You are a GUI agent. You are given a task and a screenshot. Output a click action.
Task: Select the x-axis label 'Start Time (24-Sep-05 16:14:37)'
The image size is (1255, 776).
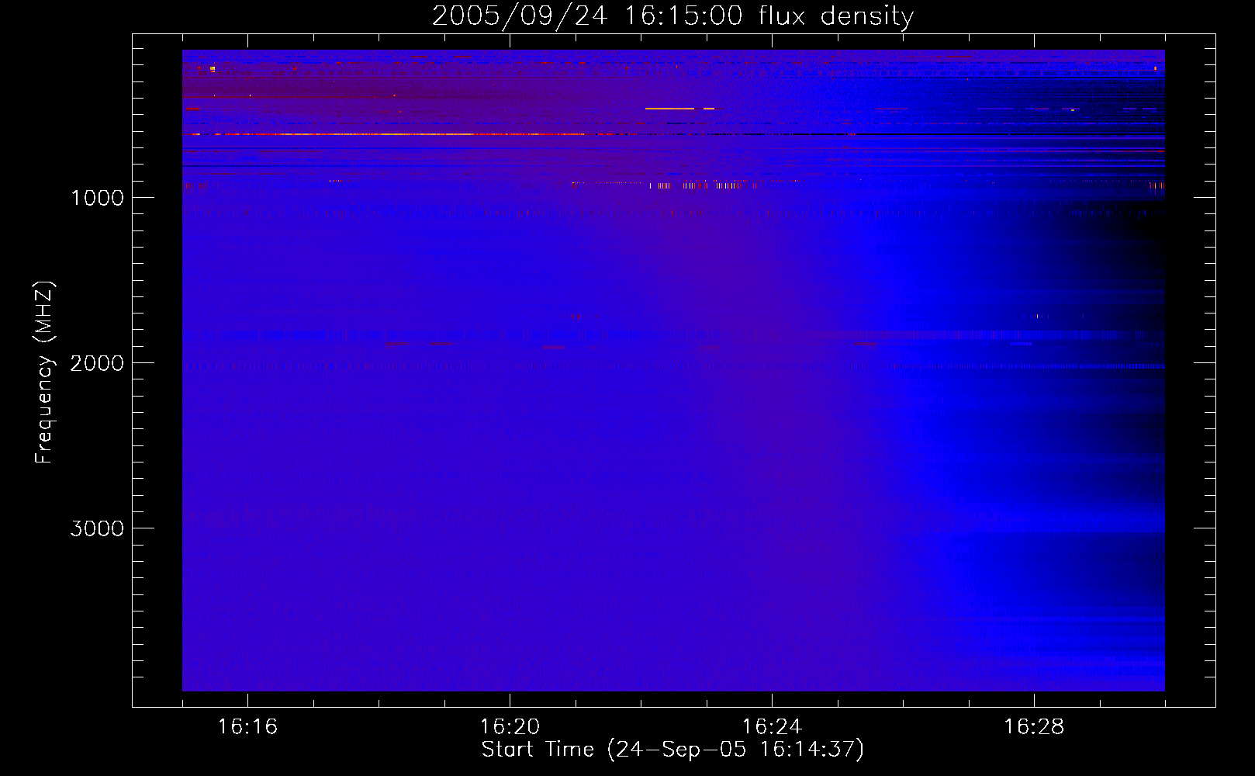(x=672, y=750)
